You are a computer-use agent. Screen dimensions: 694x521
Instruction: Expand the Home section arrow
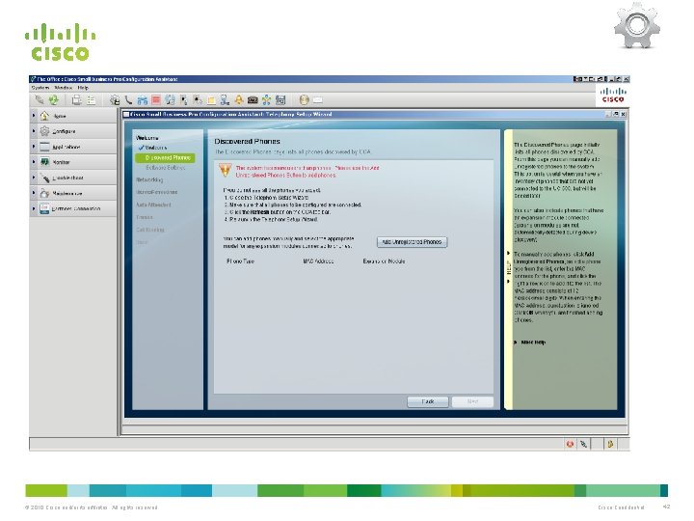tap(34, 116)
